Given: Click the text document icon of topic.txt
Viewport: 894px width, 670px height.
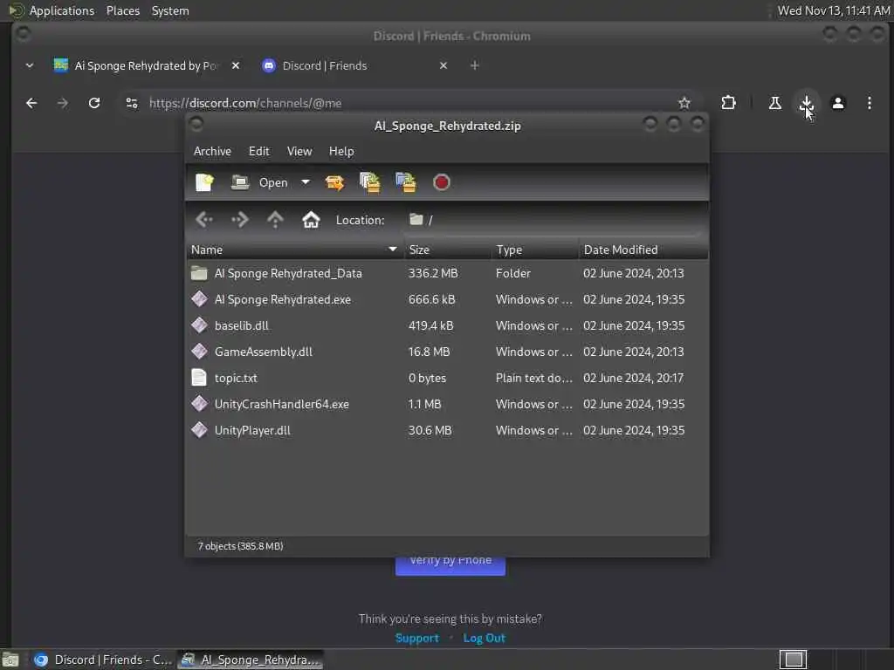Looking at the screenshot, I should [x=199, y=378].
